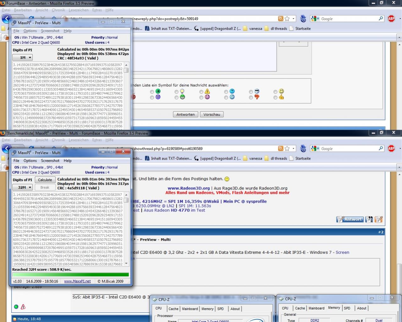This screenshot has height=322, width=402.
Task: Open 'dl threads' bookmark folder in lower window
Action: [276, 159]
